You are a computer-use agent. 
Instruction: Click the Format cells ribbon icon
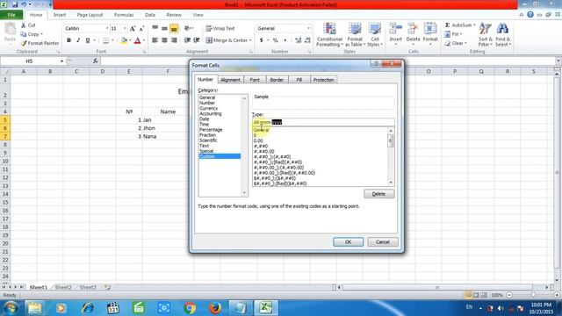coord(430,29)
